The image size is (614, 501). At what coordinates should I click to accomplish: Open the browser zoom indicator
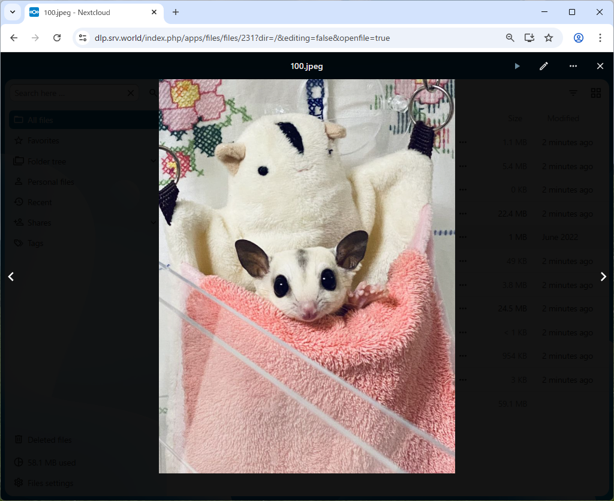(x=510, y=38)
